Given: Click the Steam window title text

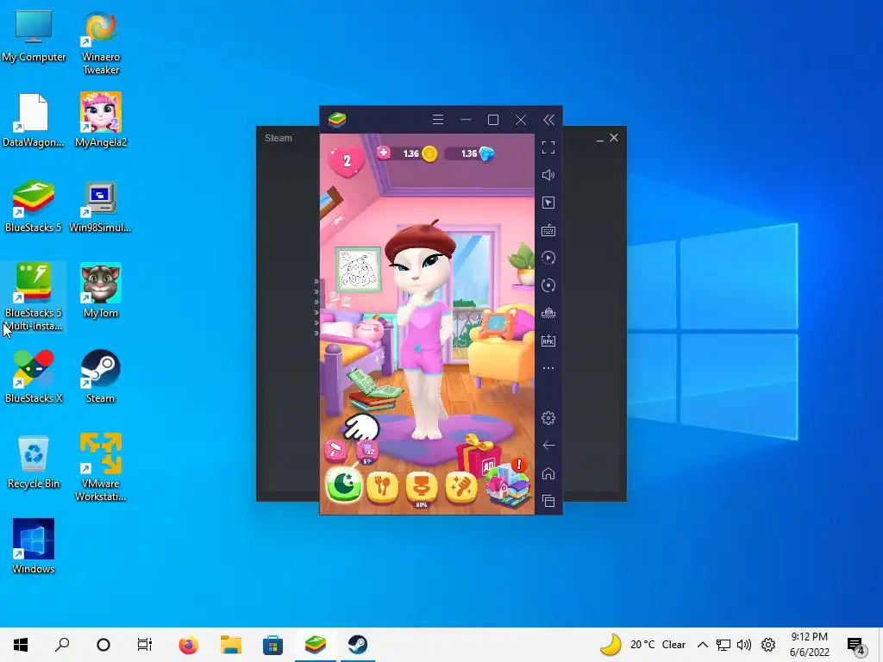Looking at the screenshot, I should tap(279, 138).
